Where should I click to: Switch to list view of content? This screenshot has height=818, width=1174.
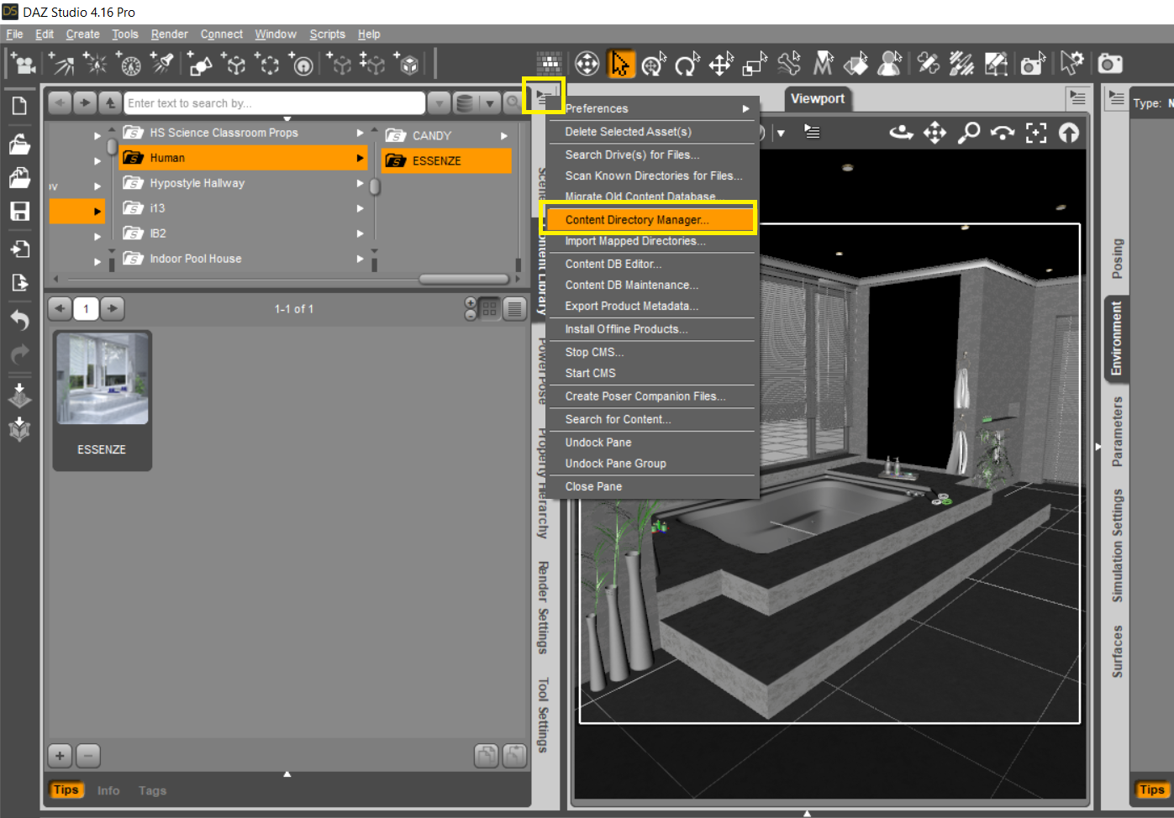tap(514, 309)
